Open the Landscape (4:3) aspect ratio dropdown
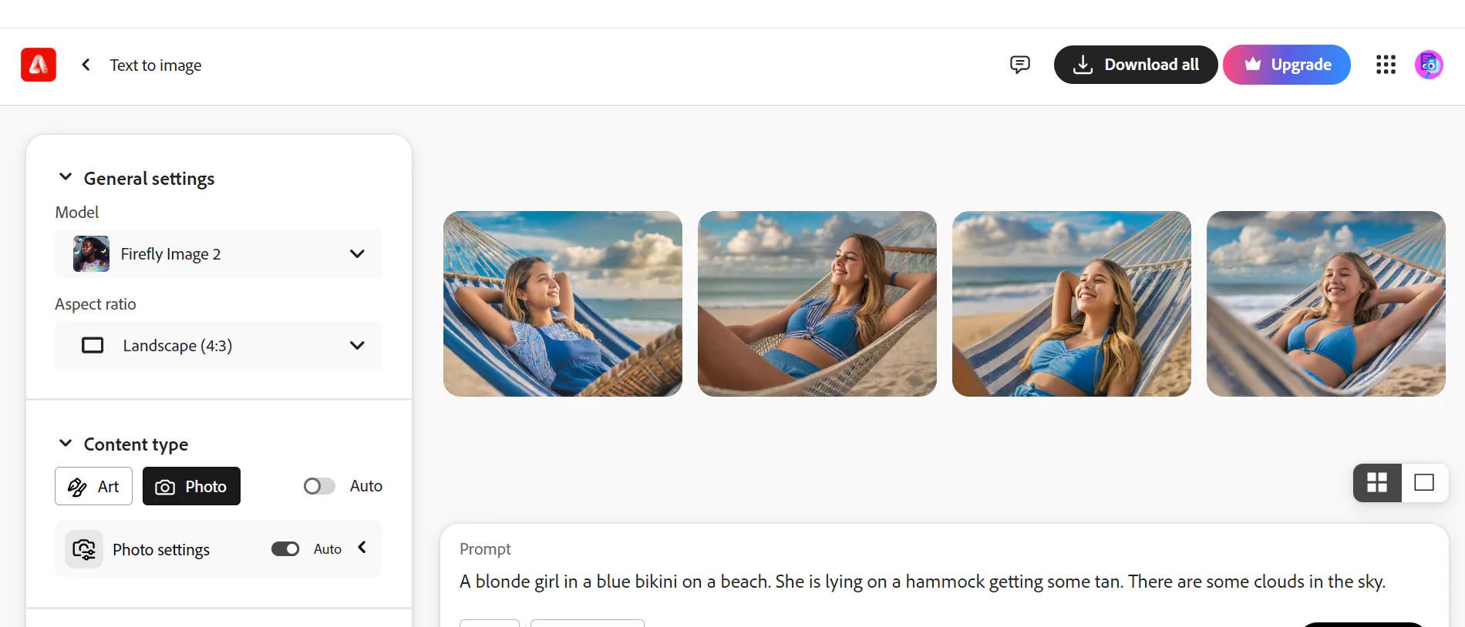1465x627 pixels. [218, 345]
